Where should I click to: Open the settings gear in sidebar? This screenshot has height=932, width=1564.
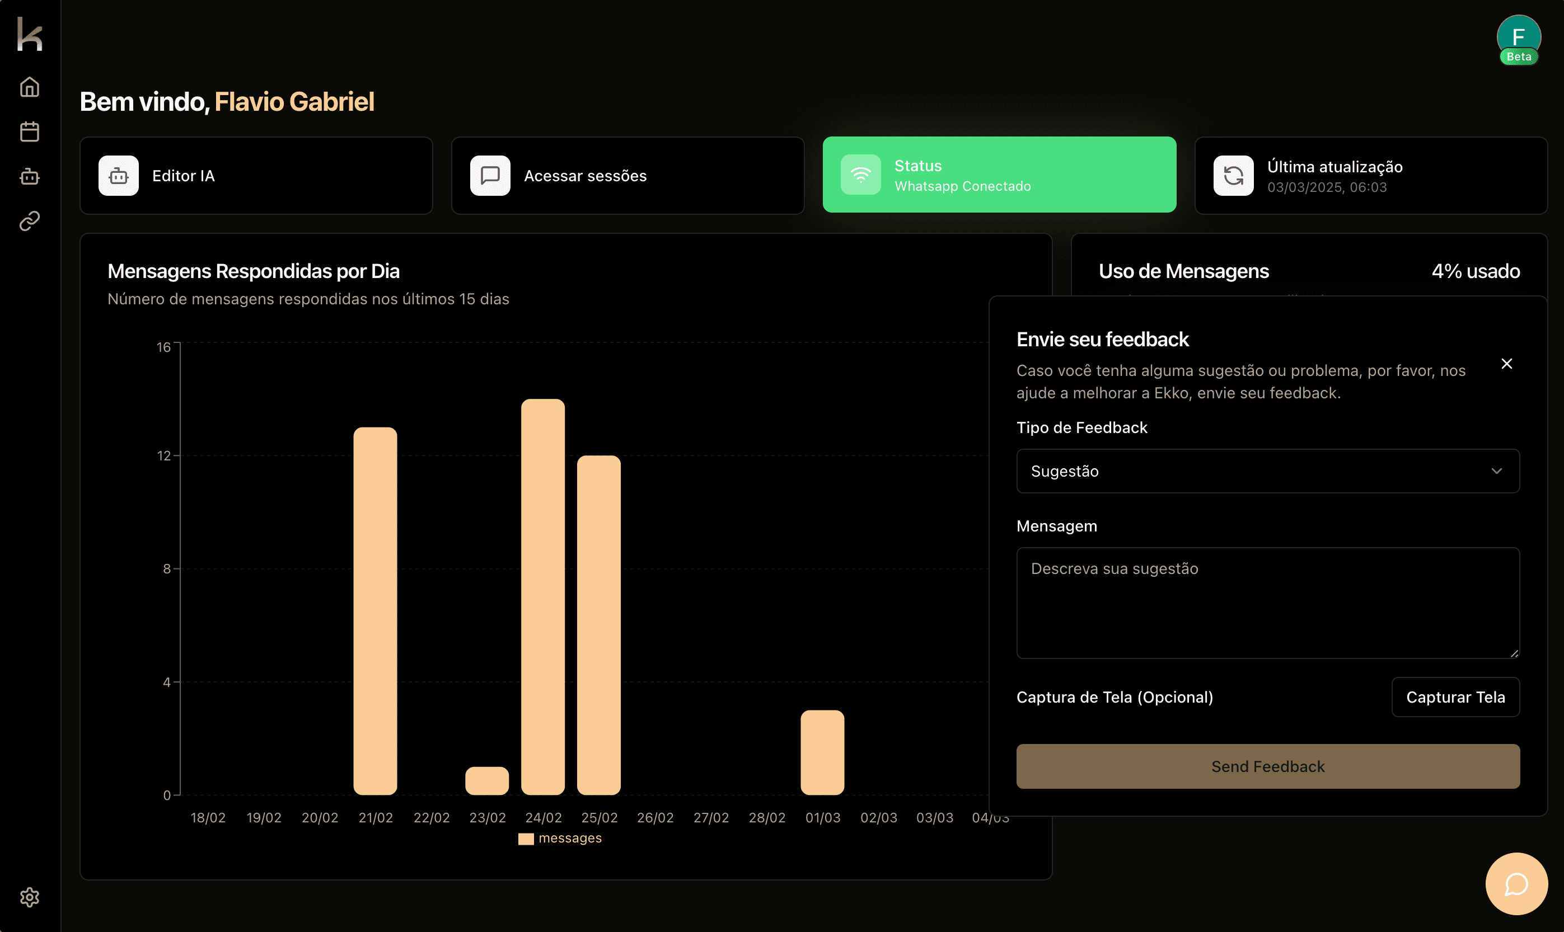pos(30,897)
